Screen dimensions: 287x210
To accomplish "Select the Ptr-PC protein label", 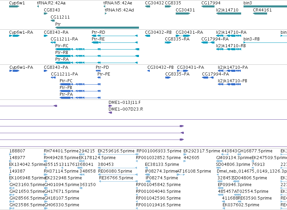I will [x=66, y=81].
